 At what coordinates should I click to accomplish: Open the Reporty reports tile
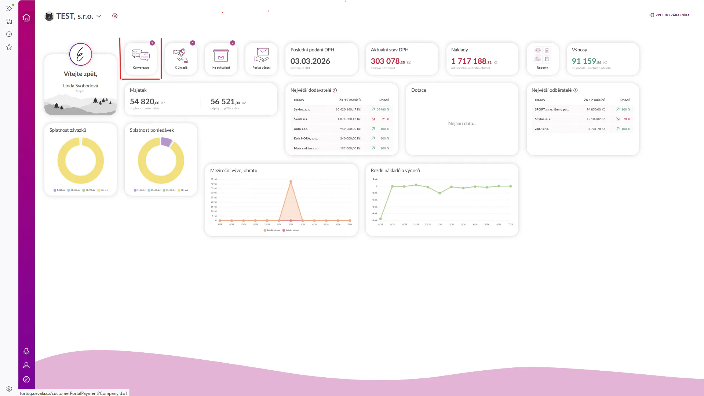click(543, 59)
